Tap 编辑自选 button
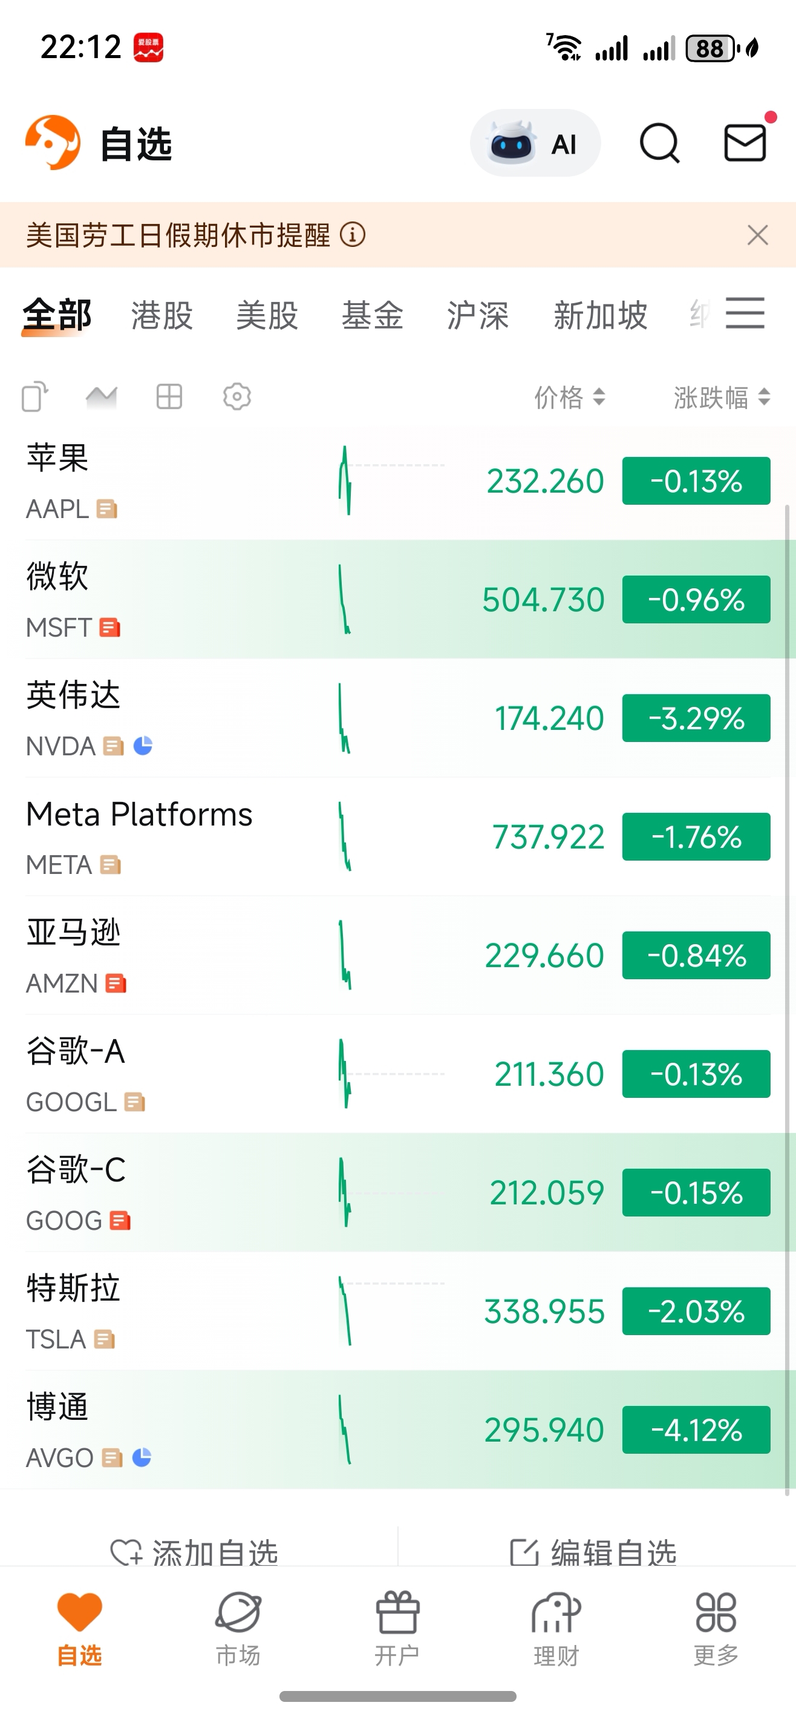 (593, 1552)
